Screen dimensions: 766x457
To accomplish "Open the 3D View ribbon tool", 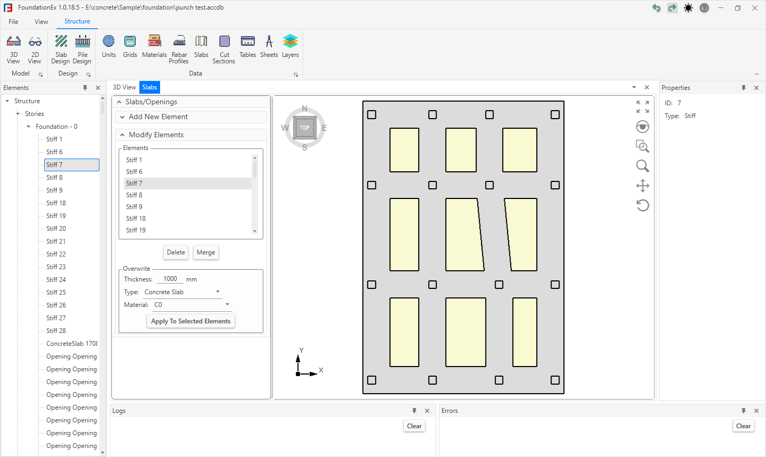I will click(x=13, y=49).
